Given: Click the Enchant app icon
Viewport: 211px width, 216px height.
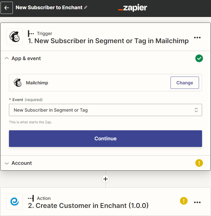Looking at the screenshot, I should [x=15, y=202].
